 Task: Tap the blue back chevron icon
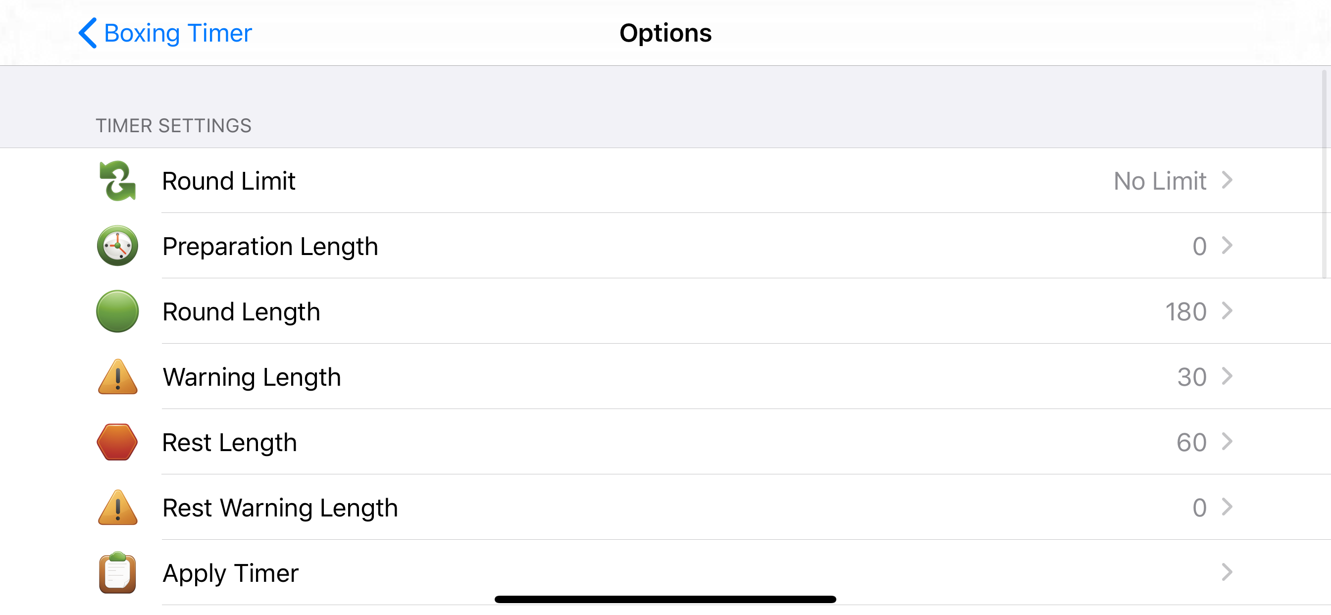[x=88, y=33]
